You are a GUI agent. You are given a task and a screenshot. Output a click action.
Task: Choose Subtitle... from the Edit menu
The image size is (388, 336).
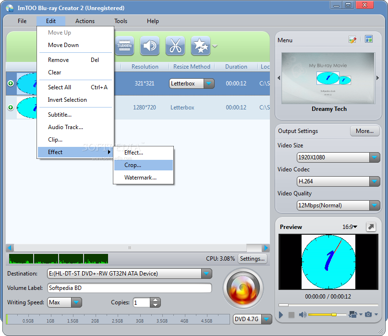[75, 115]
